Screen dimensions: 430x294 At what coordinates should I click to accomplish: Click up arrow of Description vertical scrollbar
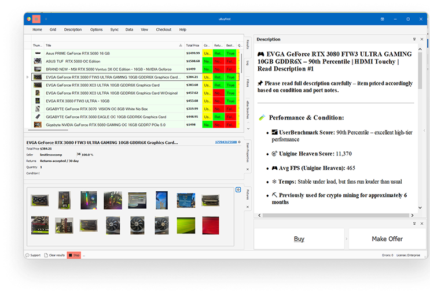pyautogui.click(x=420, y=49)
